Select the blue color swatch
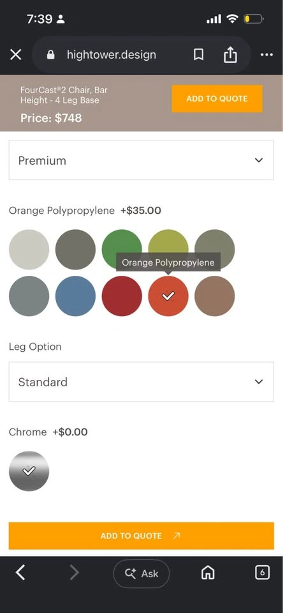Viewport: 283px width, 613px height. [x=75, y=296]
